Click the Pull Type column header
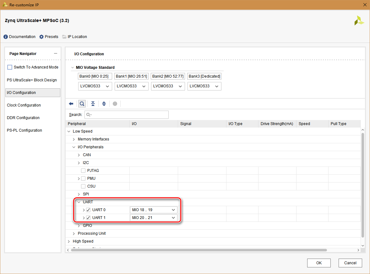This screenshot has height=274, width=370. [344, 124]
